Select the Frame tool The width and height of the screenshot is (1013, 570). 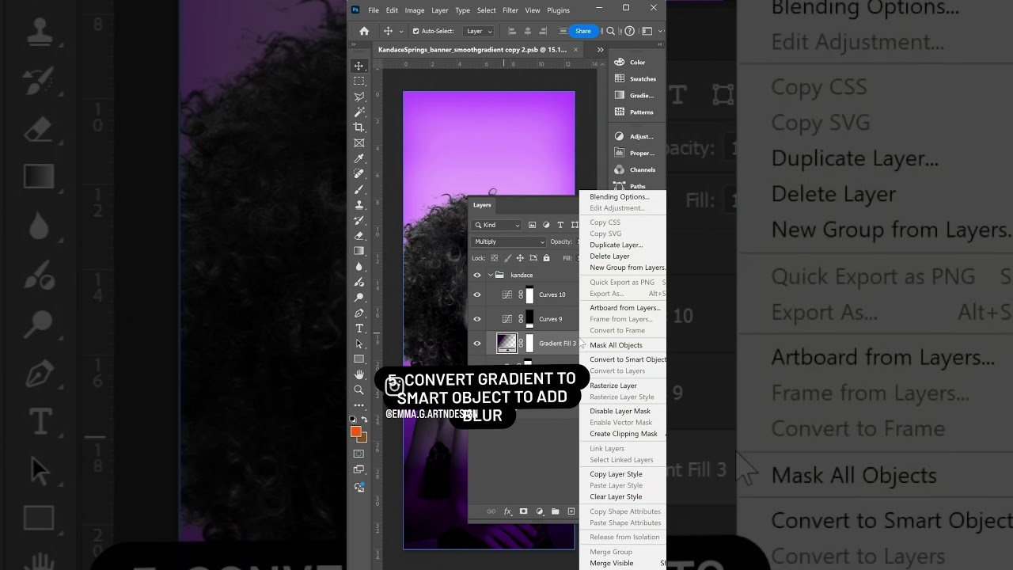click(x=359, y=143)
